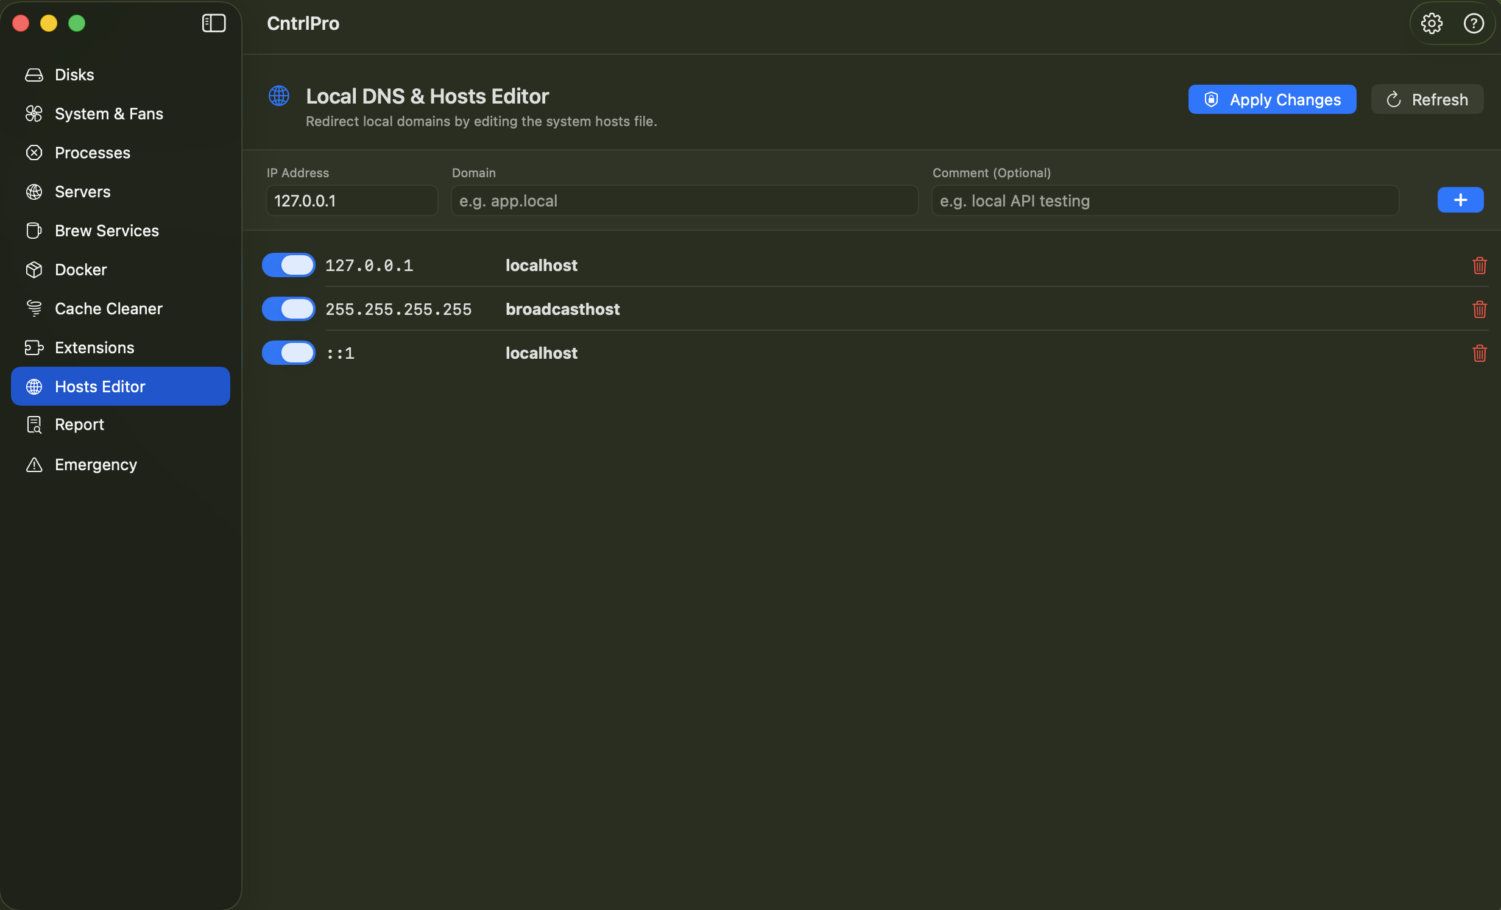Screen dimensions: 1501x910
Task: Switch to Servers section
Action: coord(121,192)
